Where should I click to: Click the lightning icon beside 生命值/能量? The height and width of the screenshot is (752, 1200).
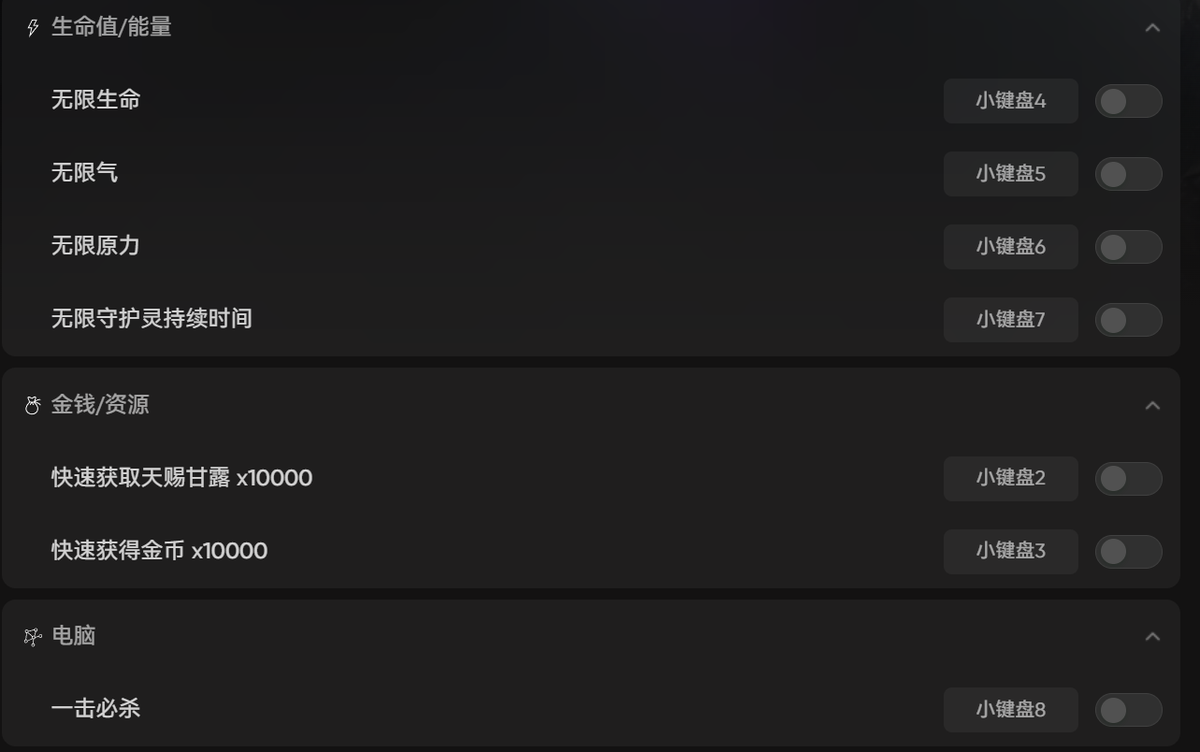coord(33,28)
